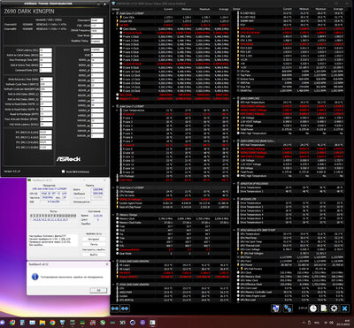Click the CAS# Latency input field
The height and width of the screenshot is (328, 354).
[45, 50]
